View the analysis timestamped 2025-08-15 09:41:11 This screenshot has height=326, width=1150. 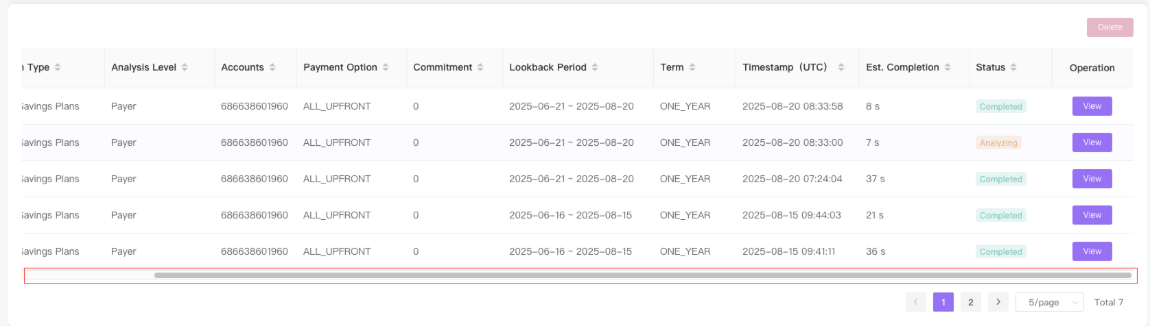[1092, 251]
